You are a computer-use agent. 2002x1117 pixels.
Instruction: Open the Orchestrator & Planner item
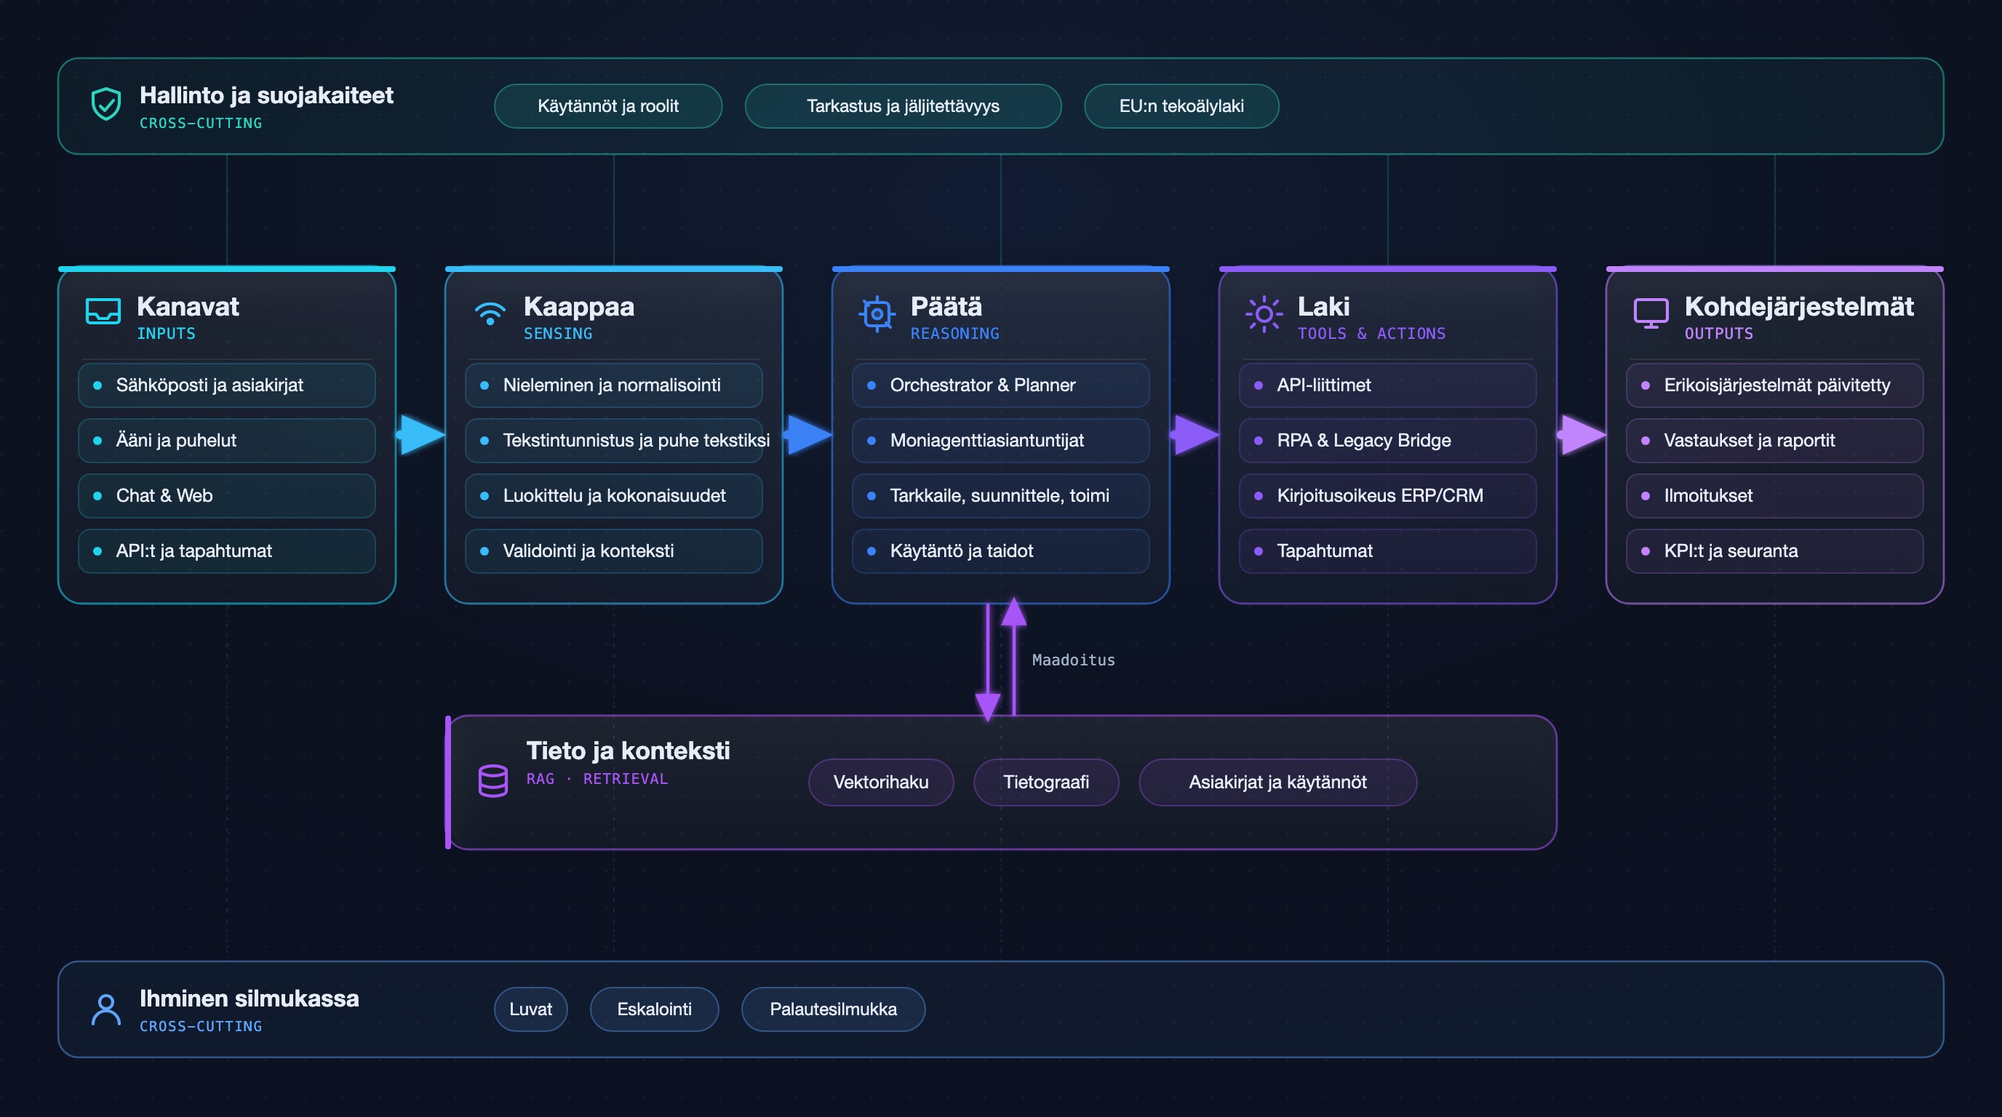[x=1000, y=385]
